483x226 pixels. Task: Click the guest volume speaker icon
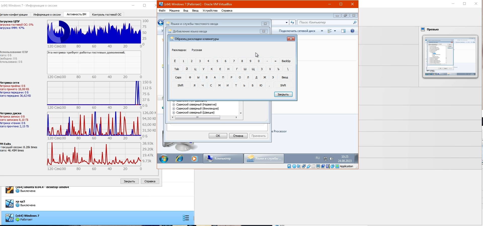click(x=332, y=159)
